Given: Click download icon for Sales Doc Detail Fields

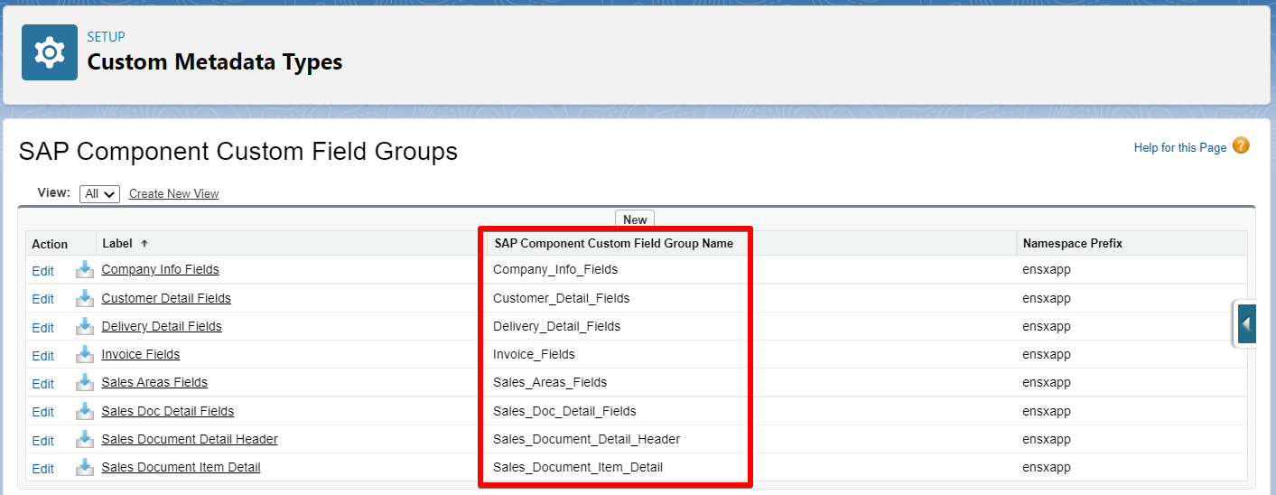Looking at the screenshot, I should [85, 411].
